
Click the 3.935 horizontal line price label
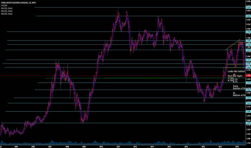pyautogui.click(x=248, y=103)
